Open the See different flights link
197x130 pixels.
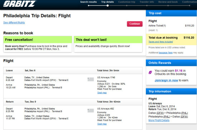pos(14,23)
